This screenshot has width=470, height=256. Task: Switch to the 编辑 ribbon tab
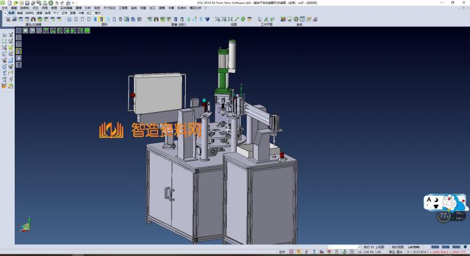pos(20,12)
